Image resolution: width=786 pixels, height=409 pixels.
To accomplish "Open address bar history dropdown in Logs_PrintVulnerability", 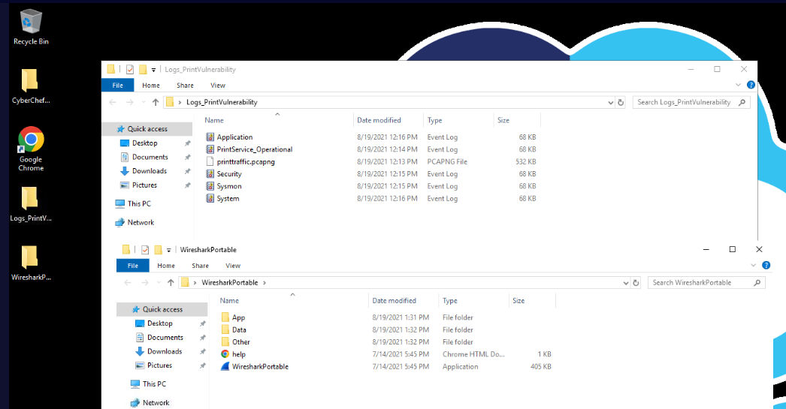I will point(611,102).
